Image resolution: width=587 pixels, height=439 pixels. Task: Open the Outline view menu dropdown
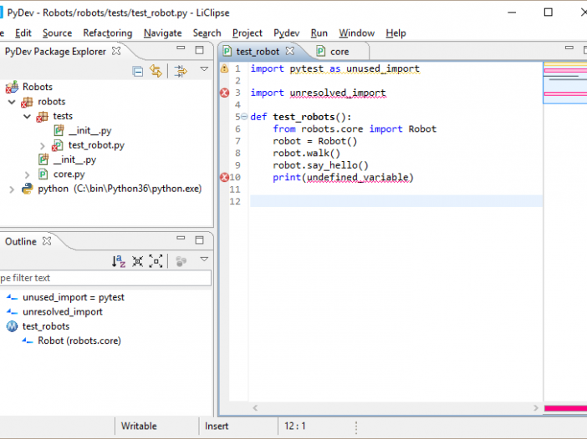pos(204,259)
